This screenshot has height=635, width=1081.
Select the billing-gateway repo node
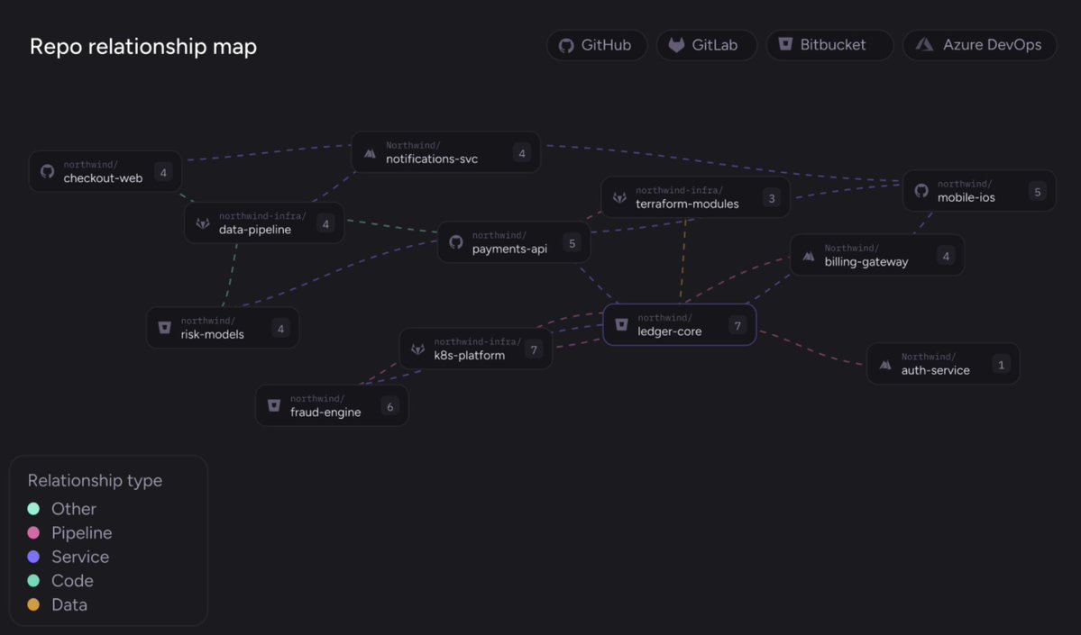(877, 256)
